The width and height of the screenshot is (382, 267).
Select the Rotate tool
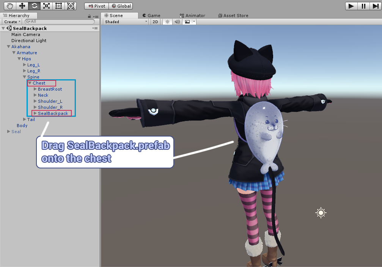pos(35,6)
